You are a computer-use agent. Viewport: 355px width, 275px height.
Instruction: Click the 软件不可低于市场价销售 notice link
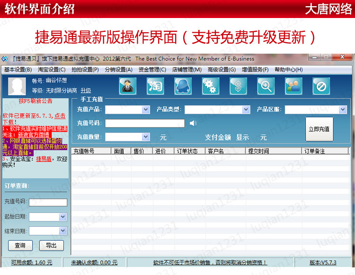tap(210, 263)
